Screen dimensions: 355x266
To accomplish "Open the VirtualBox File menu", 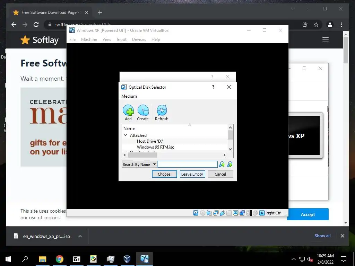I will [x=72, y=39].
